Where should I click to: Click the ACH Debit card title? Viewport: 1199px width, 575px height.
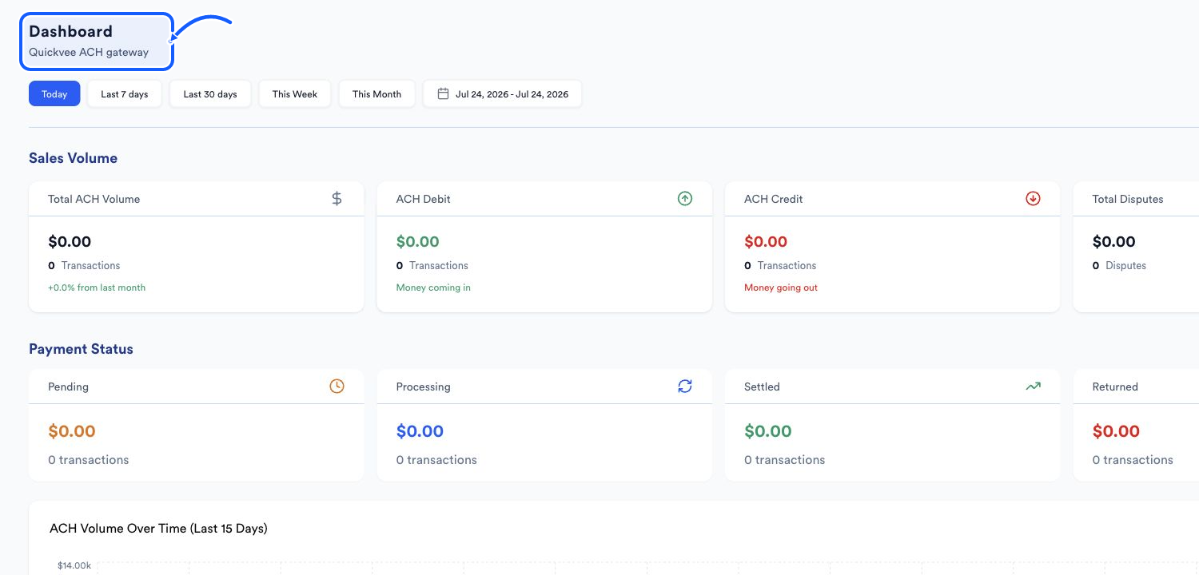tap(423, 199)
